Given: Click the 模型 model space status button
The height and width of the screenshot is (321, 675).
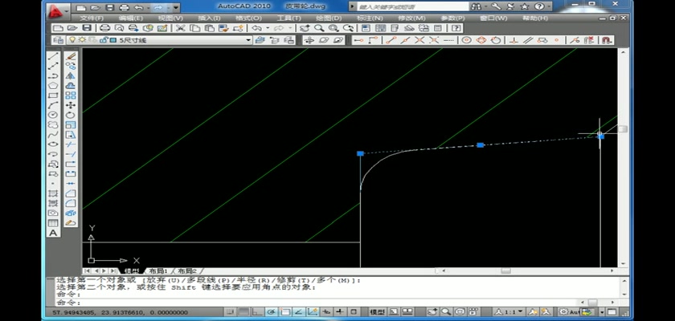Looking at the screenshot, I should [377, 311].
